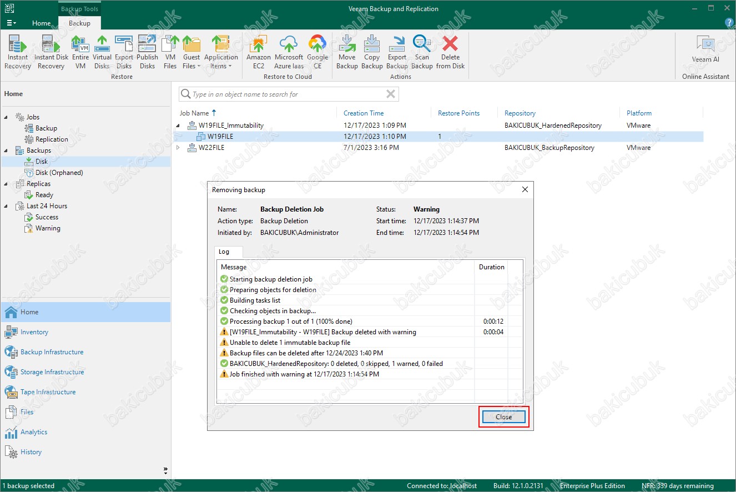Open the Virtual Disks restore tool

(102, 52)
